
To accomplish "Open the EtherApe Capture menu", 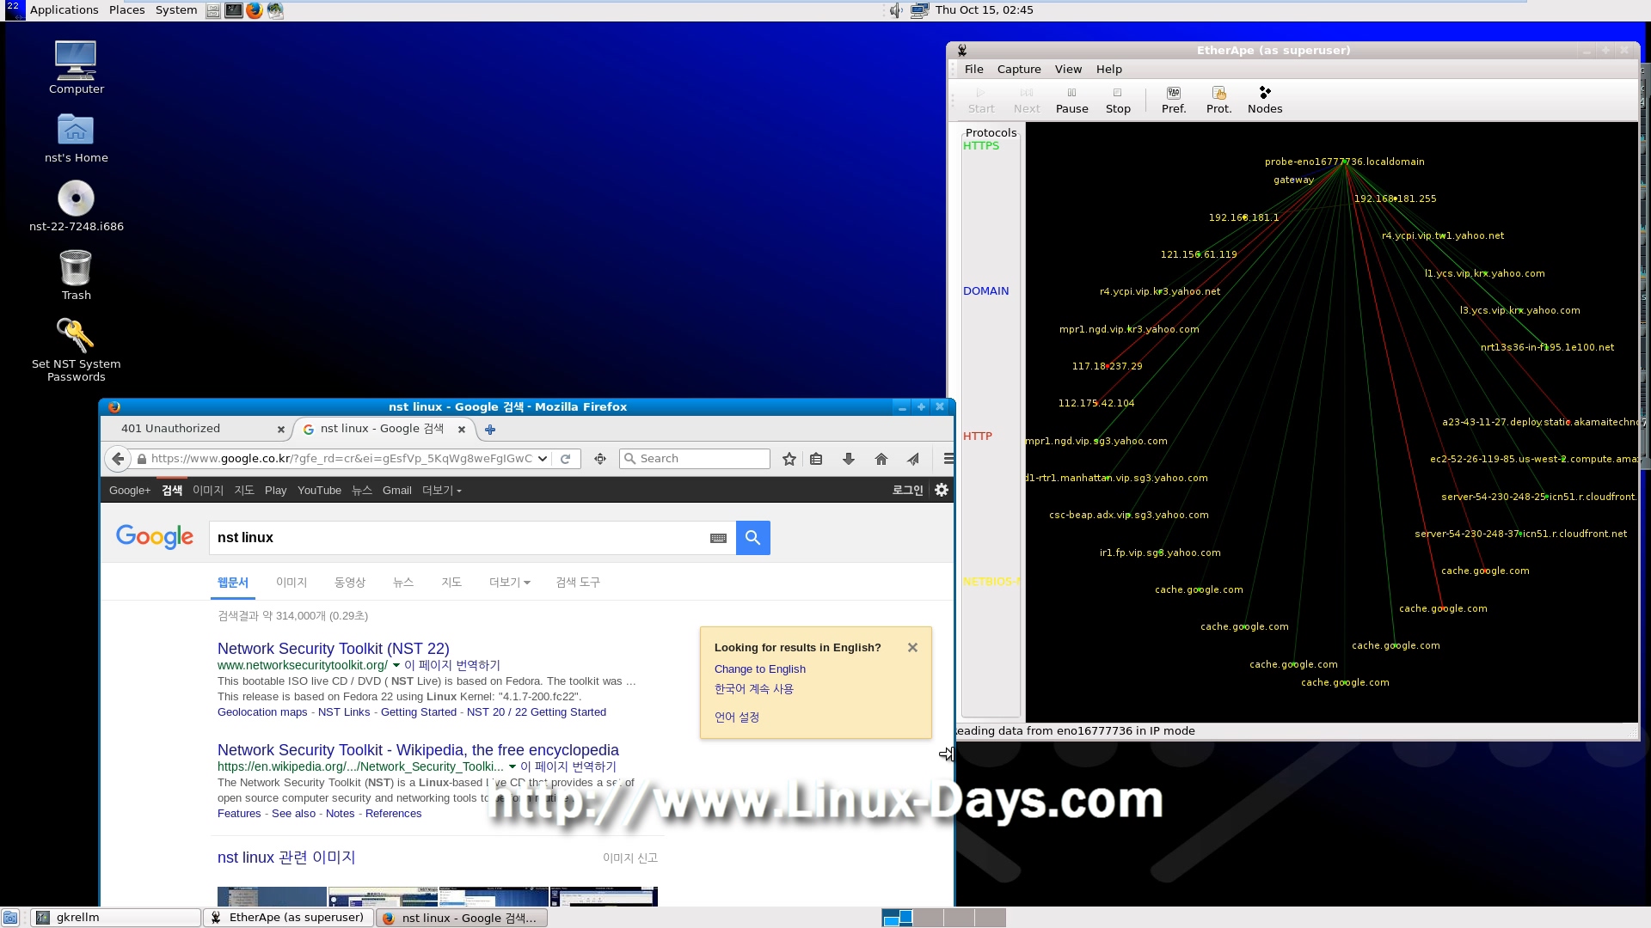I will pyautogui.click(x=1019, y=70).
